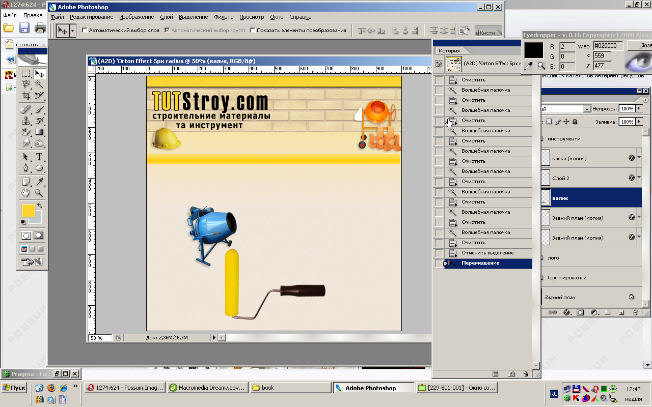Open file browser icon in options bar

click(x=464, y=31)
